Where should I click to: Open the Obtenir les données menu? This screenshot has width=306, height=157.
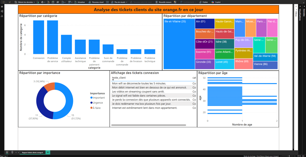25,2
